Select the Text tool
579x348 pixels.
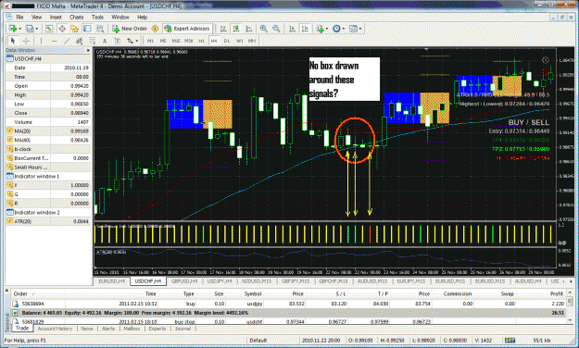coord(105,41)
